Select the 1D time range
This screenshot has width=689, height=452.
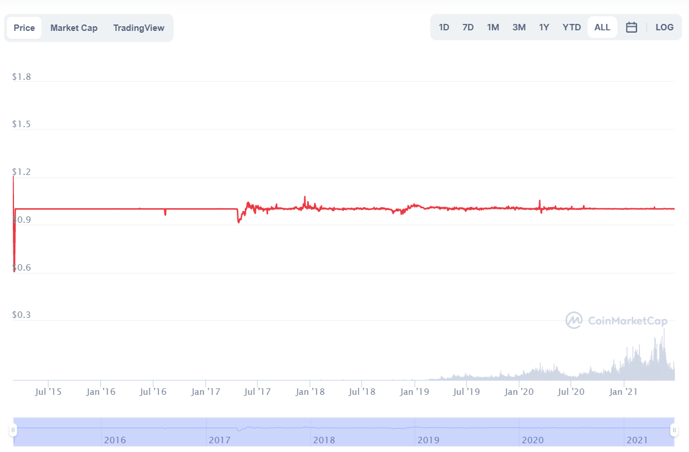click(x=444, y=27)
